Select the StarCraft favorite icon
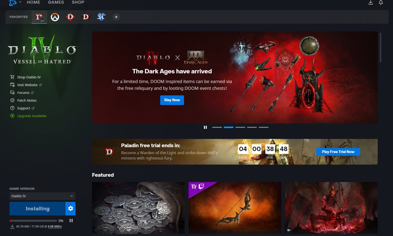The height and width of the screenshot is (236, 393). pyautogui.click(x=101, y=17)
